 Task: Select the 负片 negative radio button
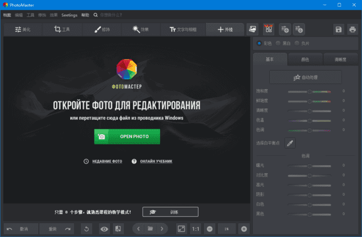298,43
